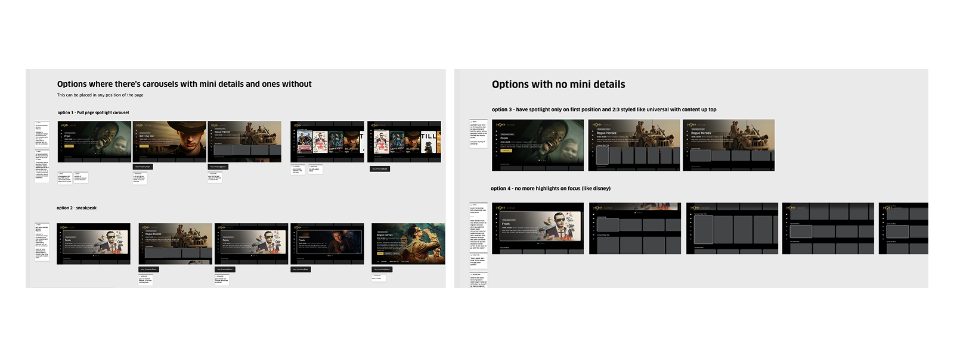Open option 2 'From' frame with woman image
The width and height of the screenshot is (954, 357).
327,244
